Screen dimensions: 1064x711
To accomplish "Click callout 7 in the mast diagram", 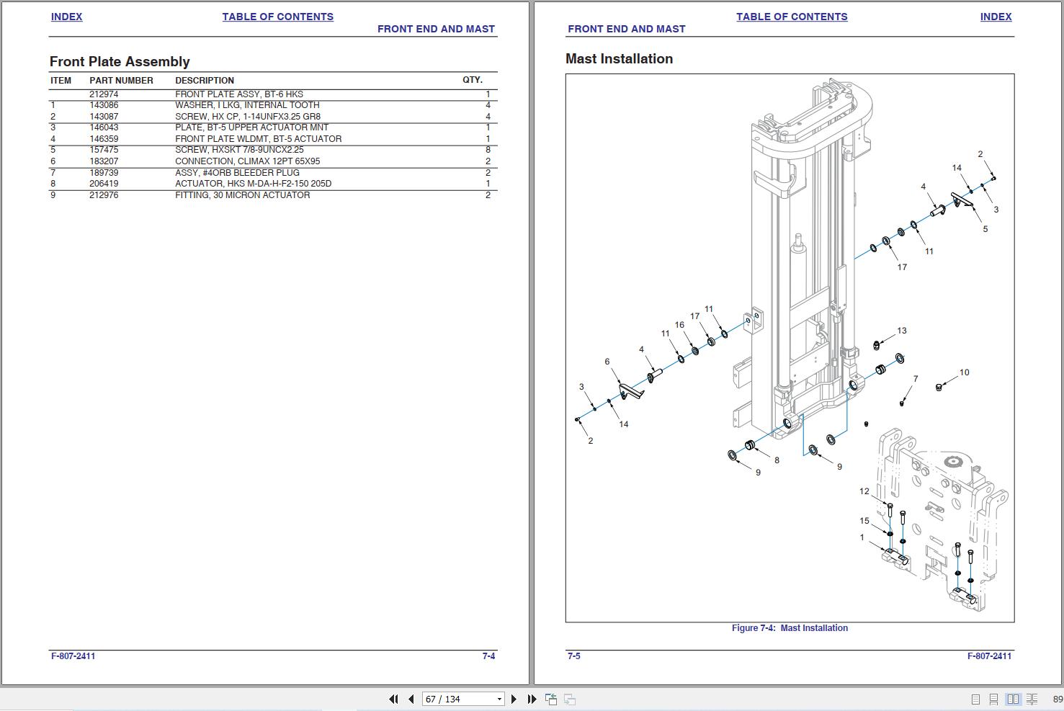I will [916, 379].
